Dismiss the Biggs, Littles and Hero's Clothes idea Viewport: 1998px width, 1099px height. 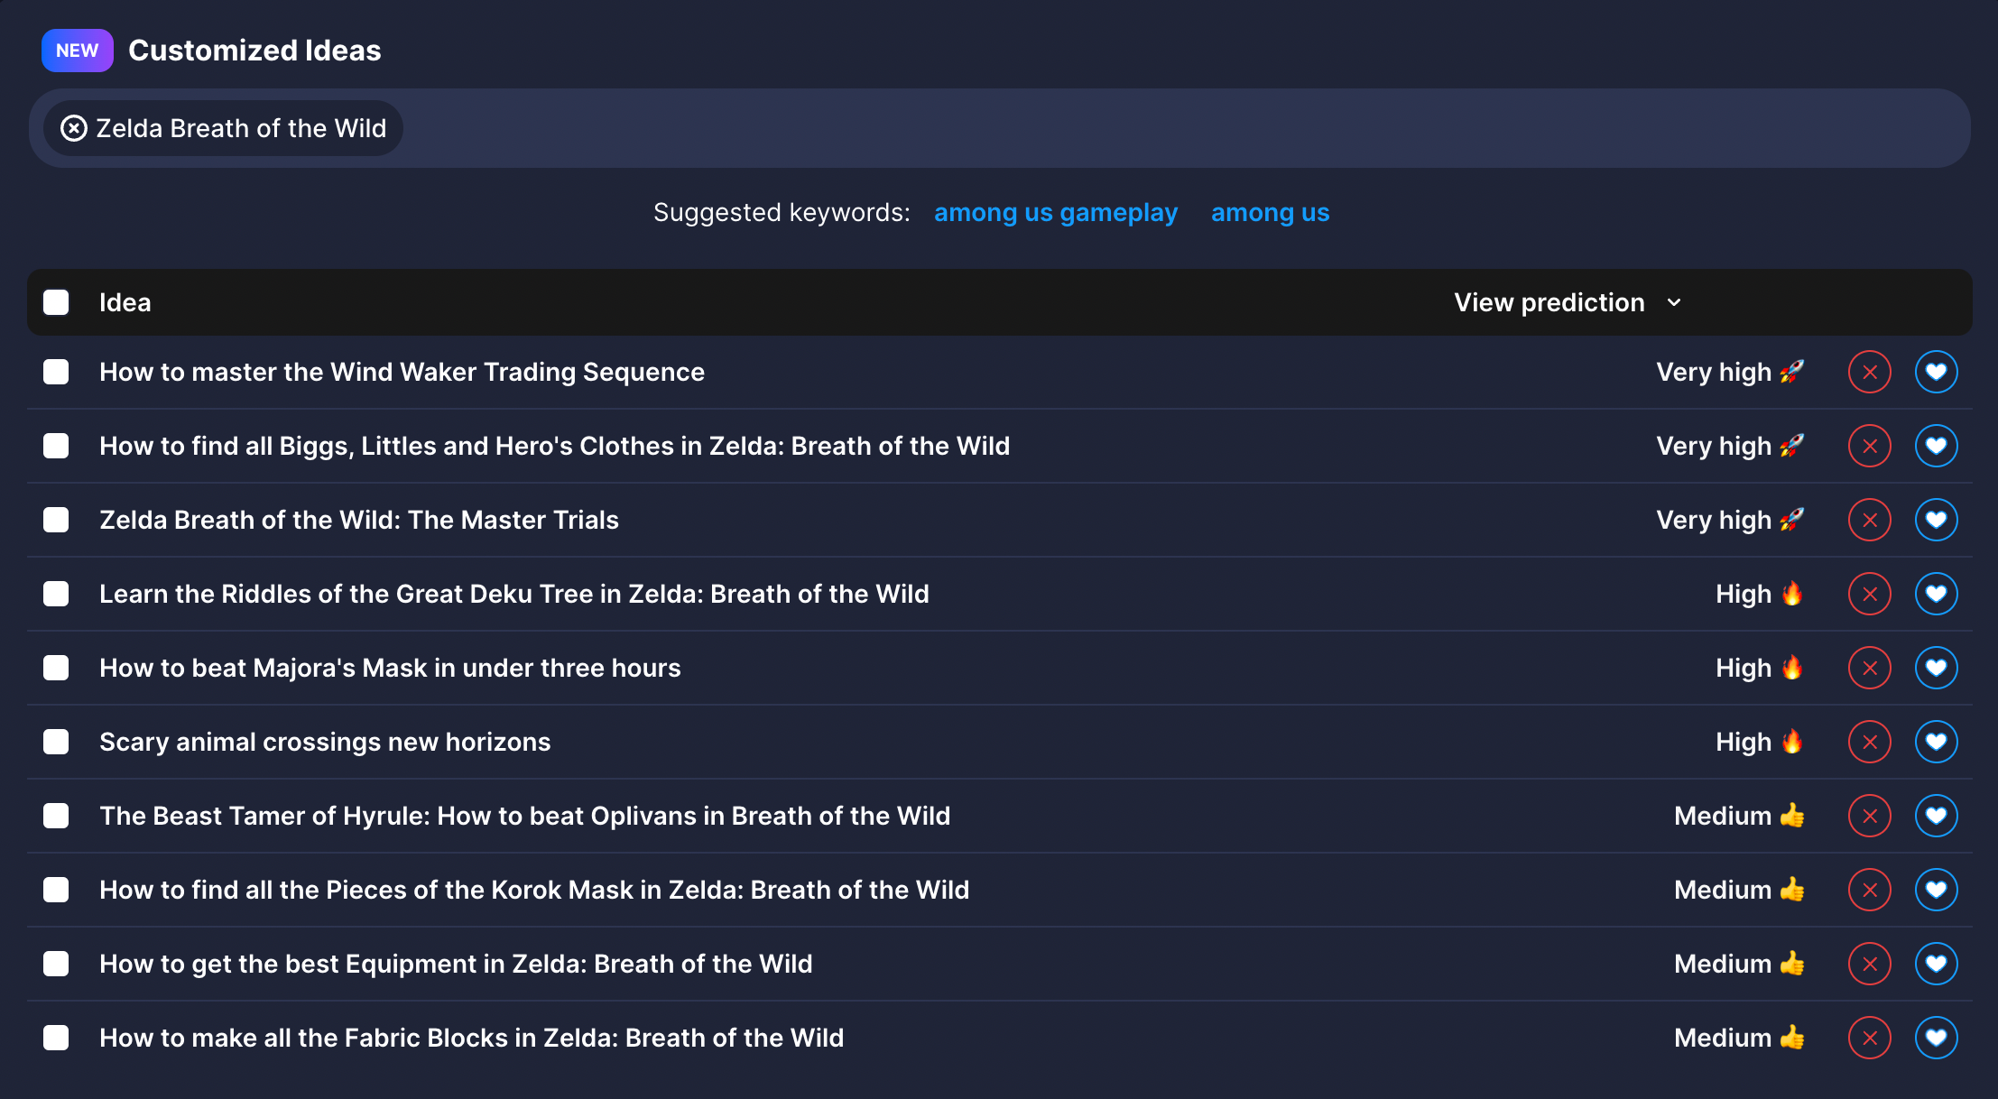(1869, 446)
